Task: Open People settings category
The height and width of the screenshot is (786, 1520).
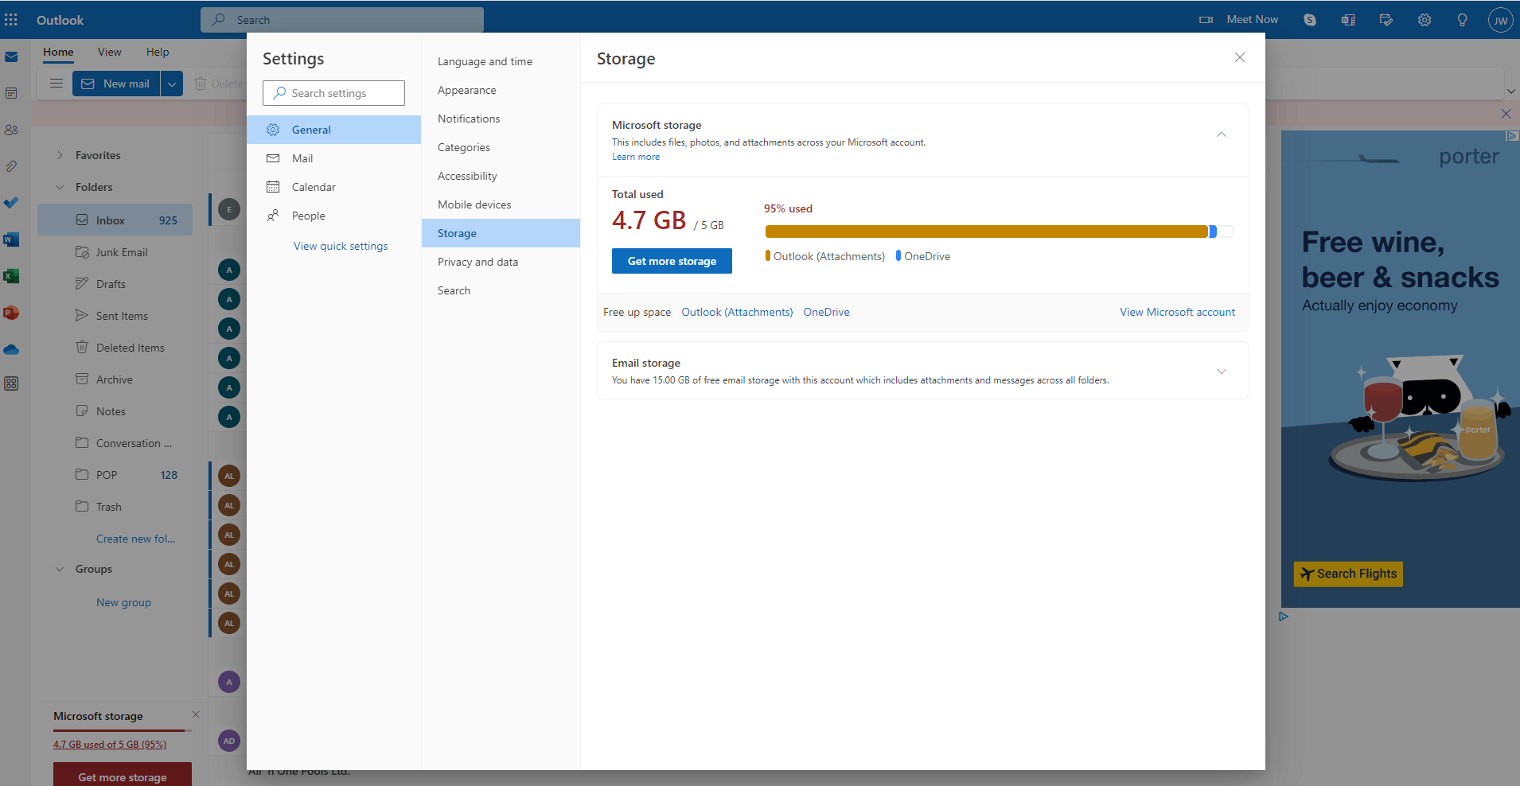Action: tap(333, 216)
